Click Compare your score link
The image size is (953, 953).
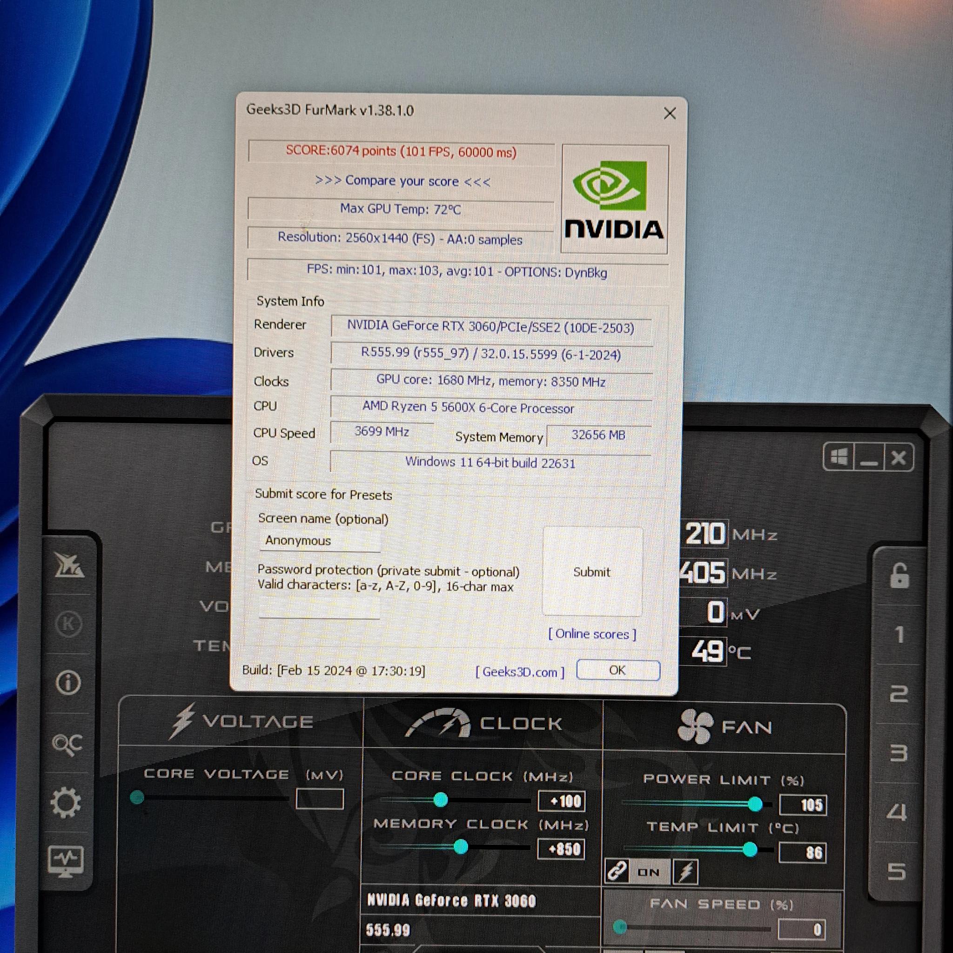(402, 181)
